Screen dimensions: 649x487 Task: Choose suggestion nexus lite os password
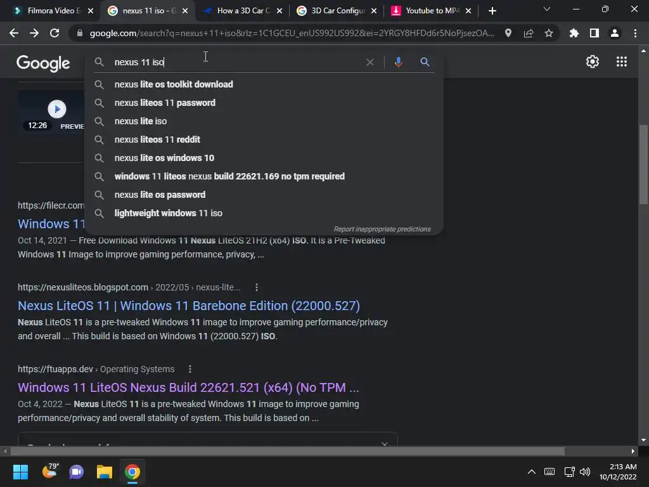click(x=264, y=195)
